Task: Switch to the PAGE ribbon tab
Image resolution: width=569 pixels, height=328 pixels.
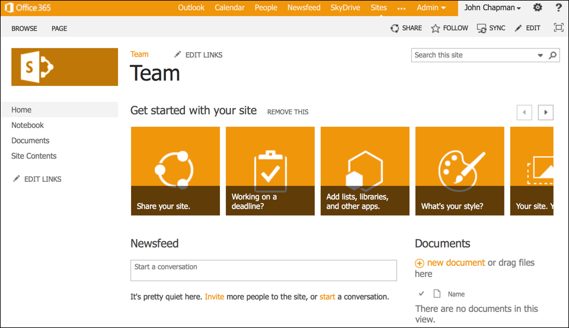Action: click(x=59, y=28)
